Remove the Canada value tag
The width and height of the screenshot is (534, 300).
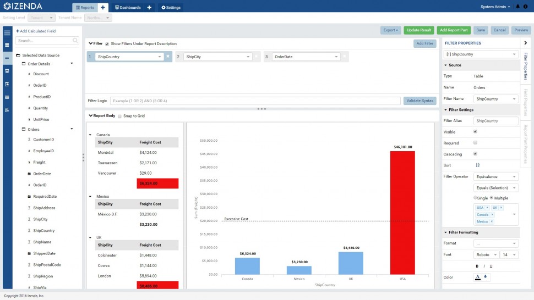(x=492, y=214)
